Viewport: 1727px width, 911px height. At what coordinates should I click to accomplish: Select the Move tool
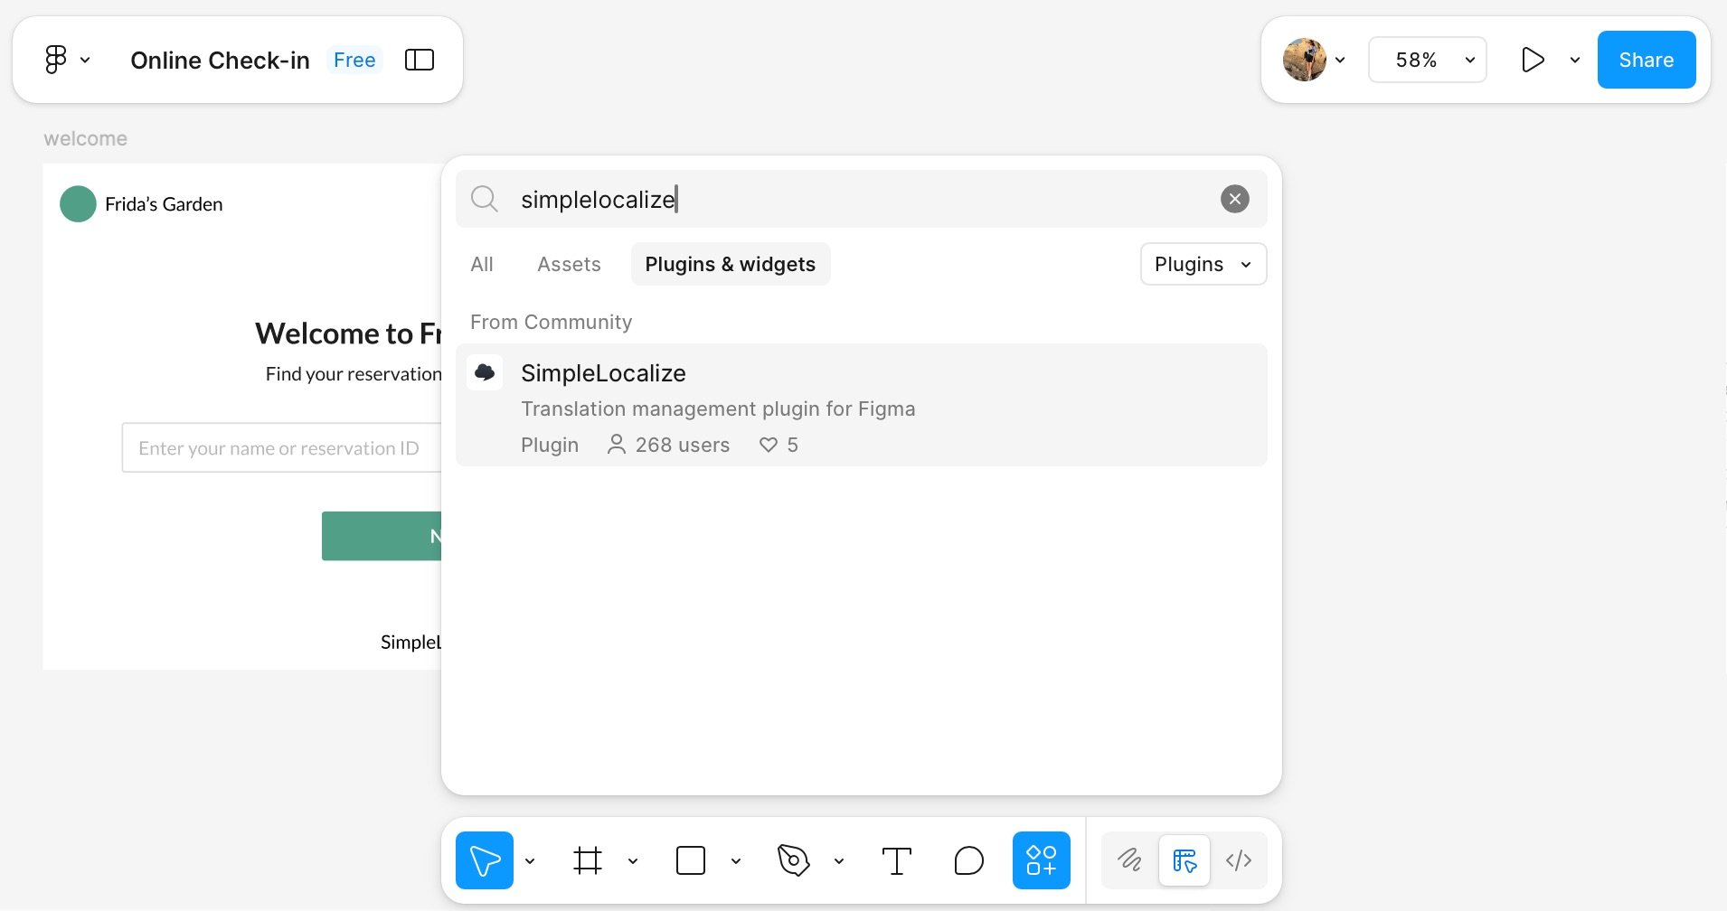[485, 860]
